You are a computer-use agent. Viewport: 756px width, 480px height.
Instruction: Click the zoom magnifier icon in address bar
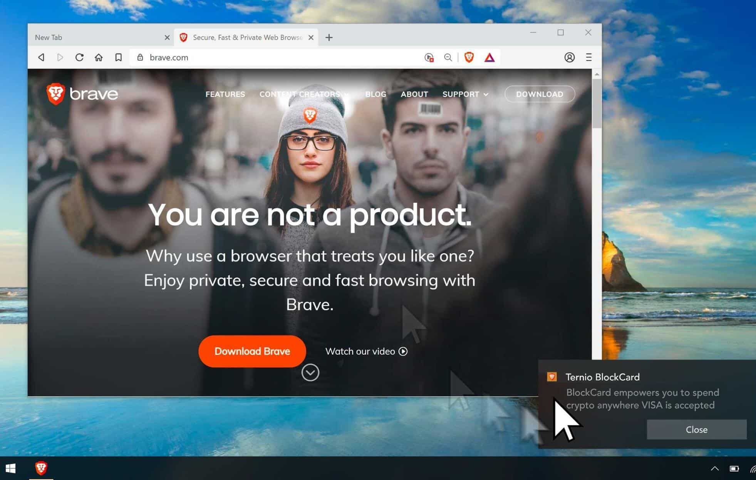tap(448, 57)
